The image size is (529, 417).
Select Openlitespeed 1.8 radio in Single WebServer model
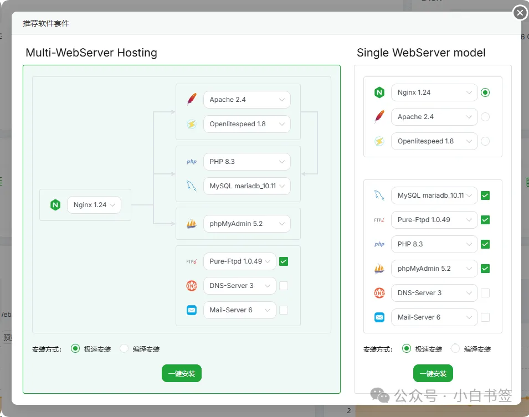[x=485, y=141]
